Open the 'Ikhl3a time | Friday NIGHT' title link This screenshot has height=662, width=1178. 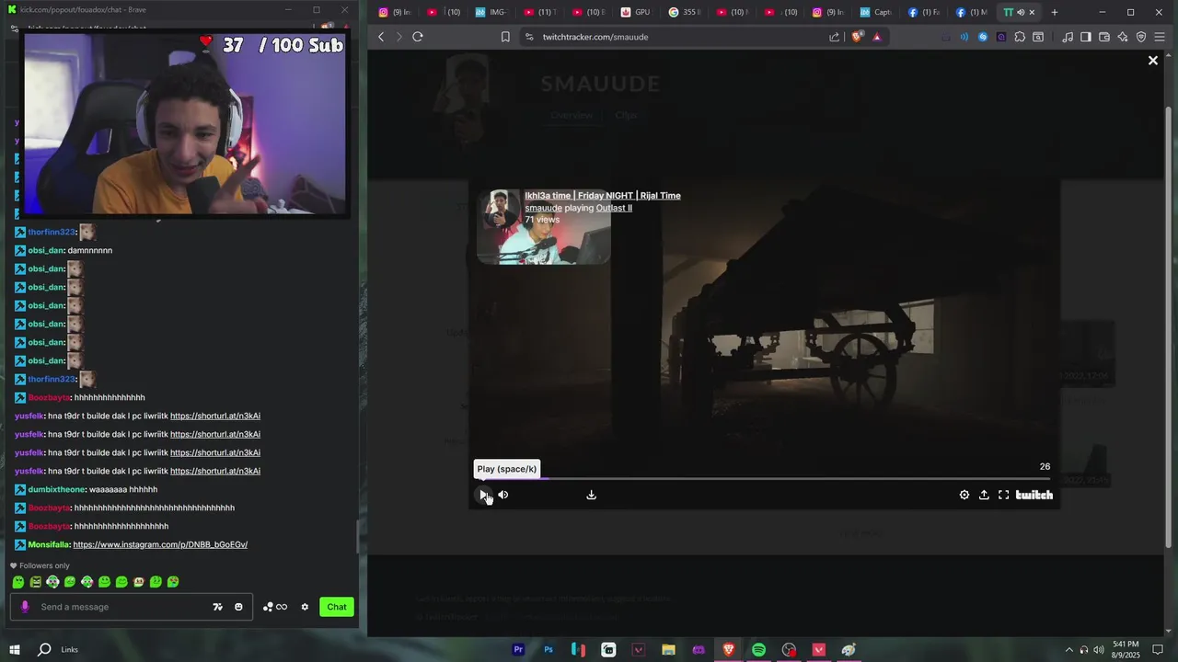tap(602, 196)
